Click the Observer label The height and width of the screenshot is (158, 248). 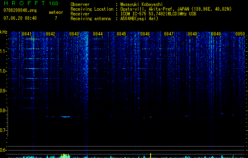[80, 4]
